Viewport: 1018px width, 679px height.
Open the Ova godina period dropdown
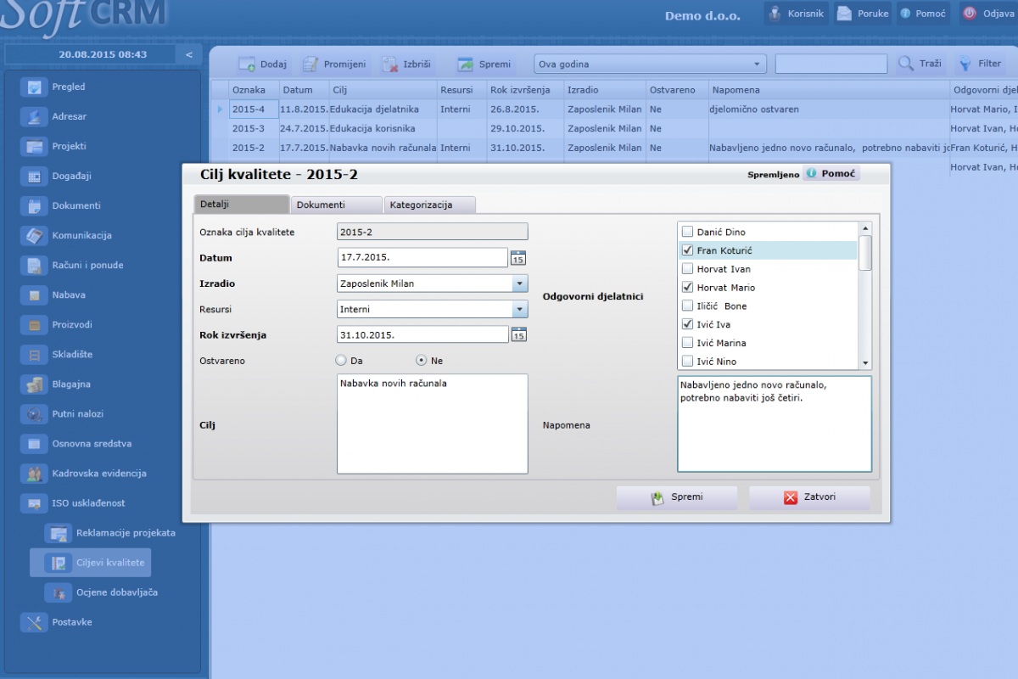coord(650,65)
